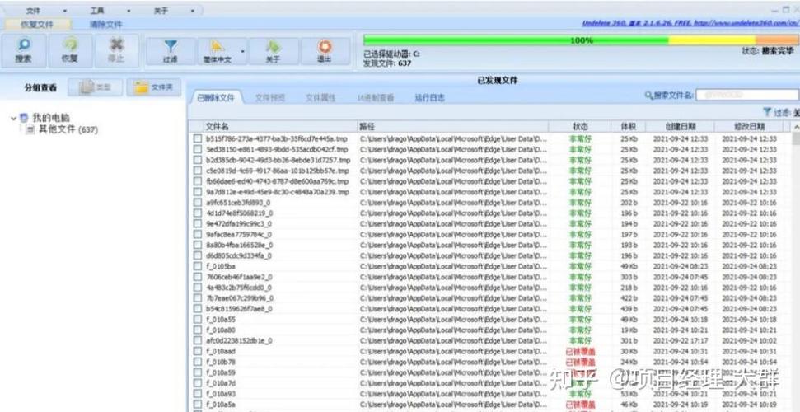Click the file name f_010a80
This screenshot has width=800, height=412.
[x=221, y=330]
